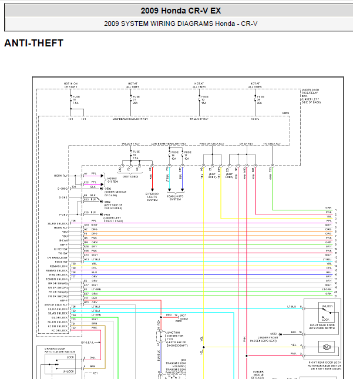353x379 pixels.
Task: Click the 'JUNCTION CONNECTOR C101' label
Action: tap(174, 336)
